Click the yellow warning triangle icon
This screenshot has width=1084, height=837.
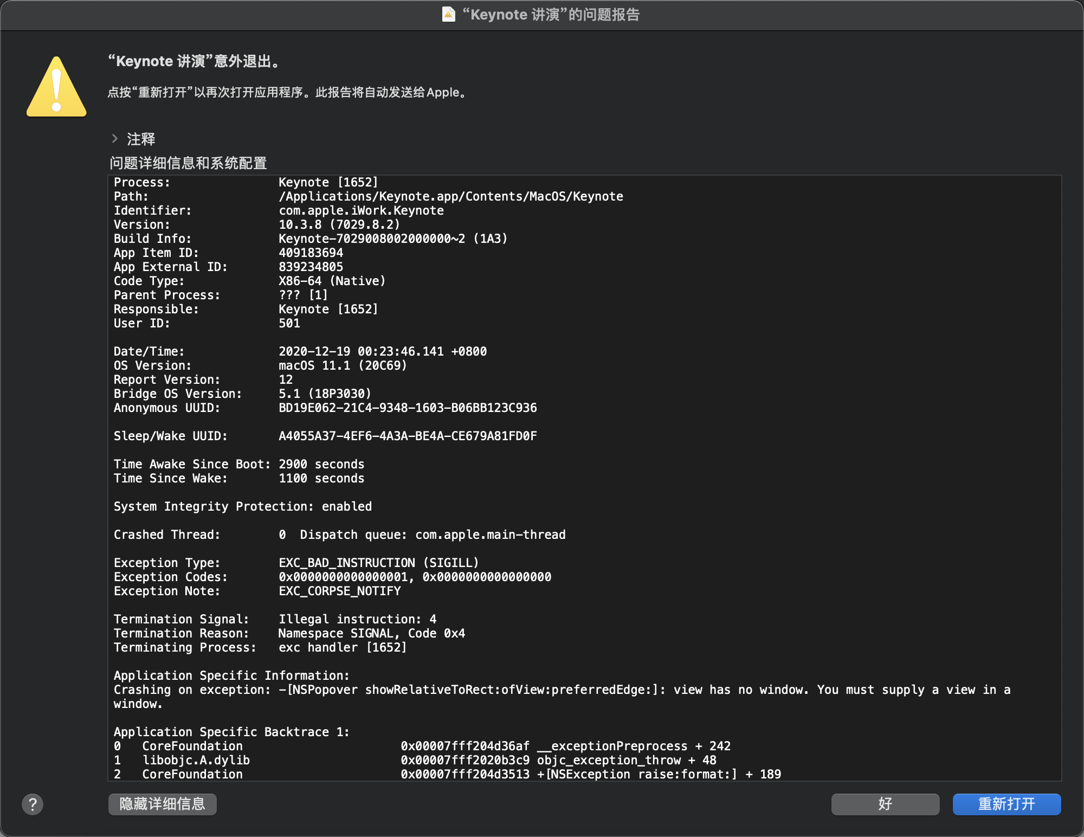56,88
